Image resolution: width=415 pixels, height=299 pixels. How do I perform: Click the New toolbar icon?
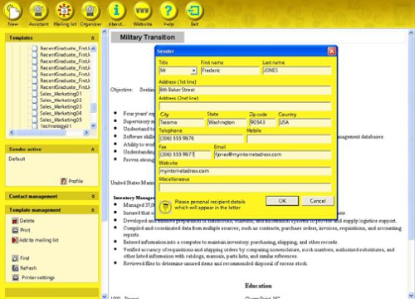[x=12, y=11]
